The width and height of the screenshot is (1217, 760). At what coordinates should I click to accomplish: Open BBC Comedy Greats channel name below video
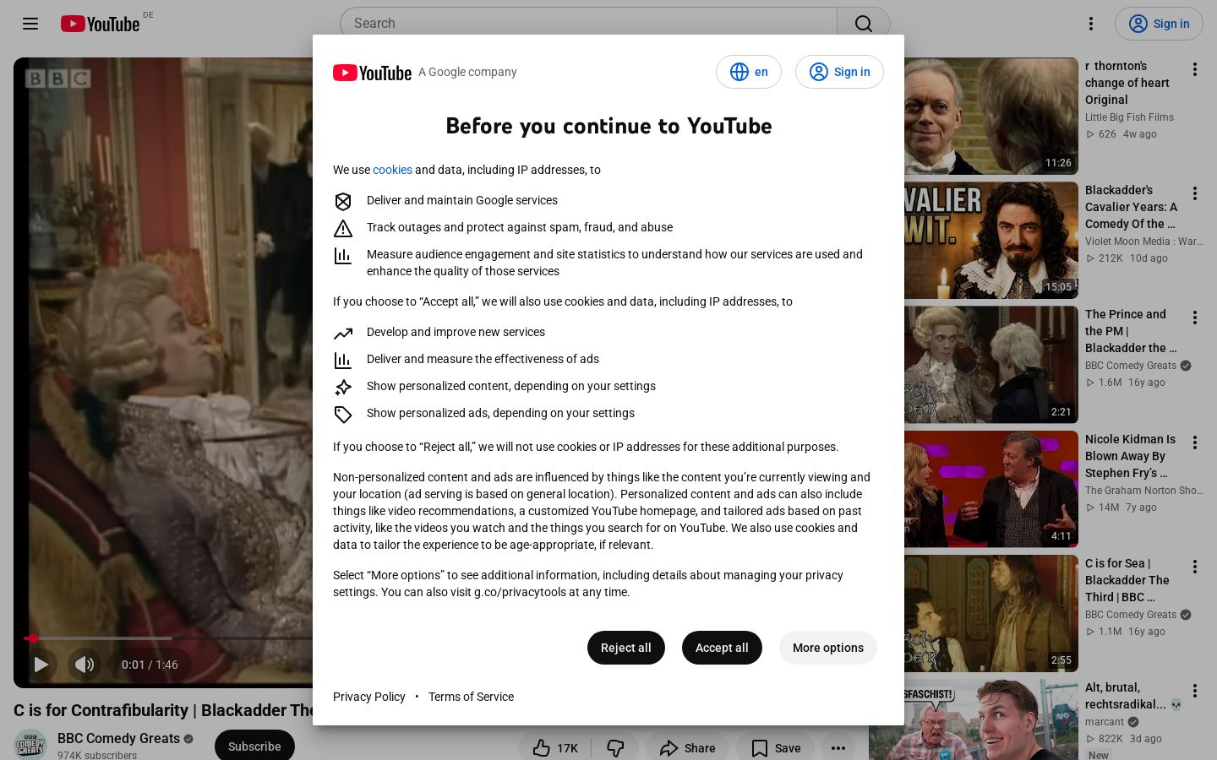coord(119,739)
